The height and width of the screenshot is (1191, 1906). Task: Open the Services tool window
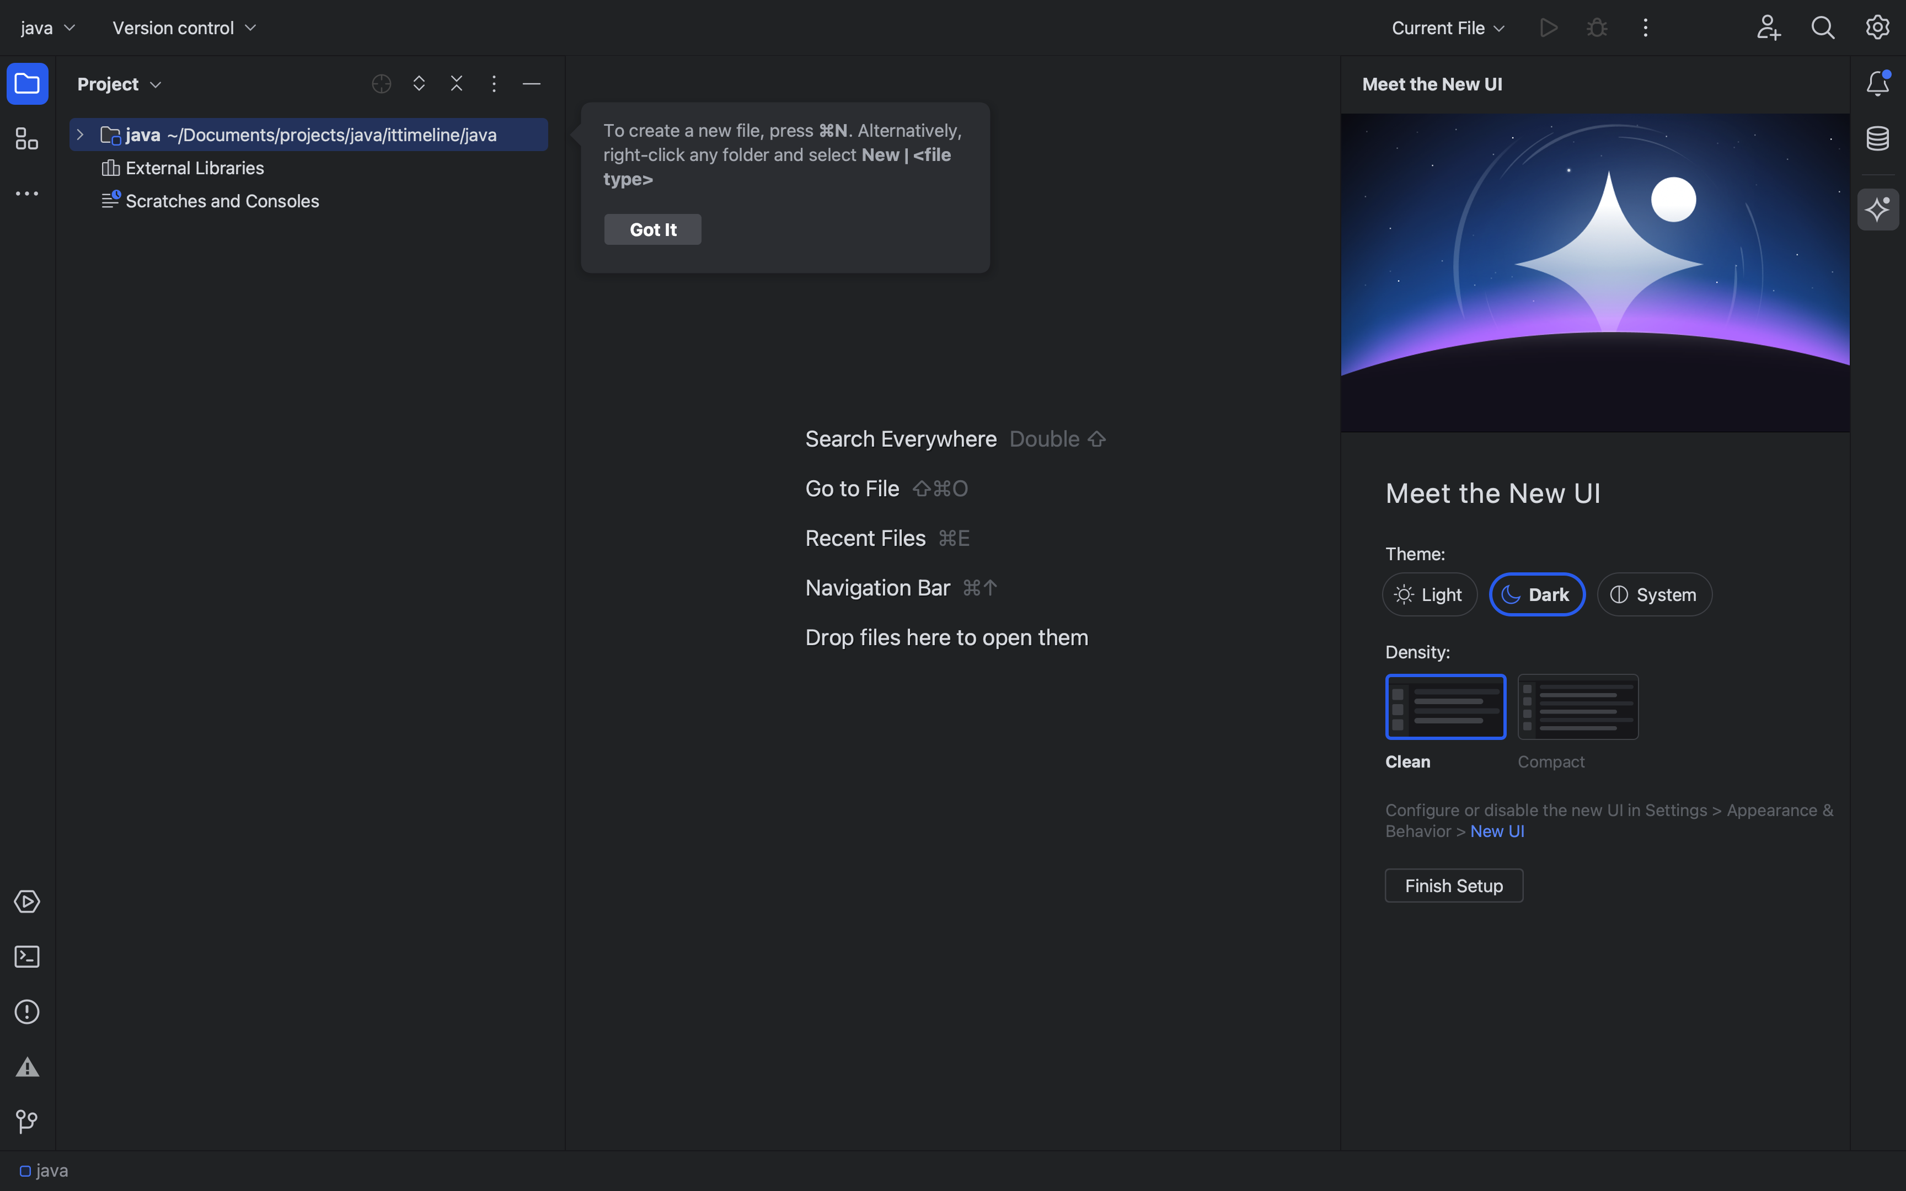[27, 901]
